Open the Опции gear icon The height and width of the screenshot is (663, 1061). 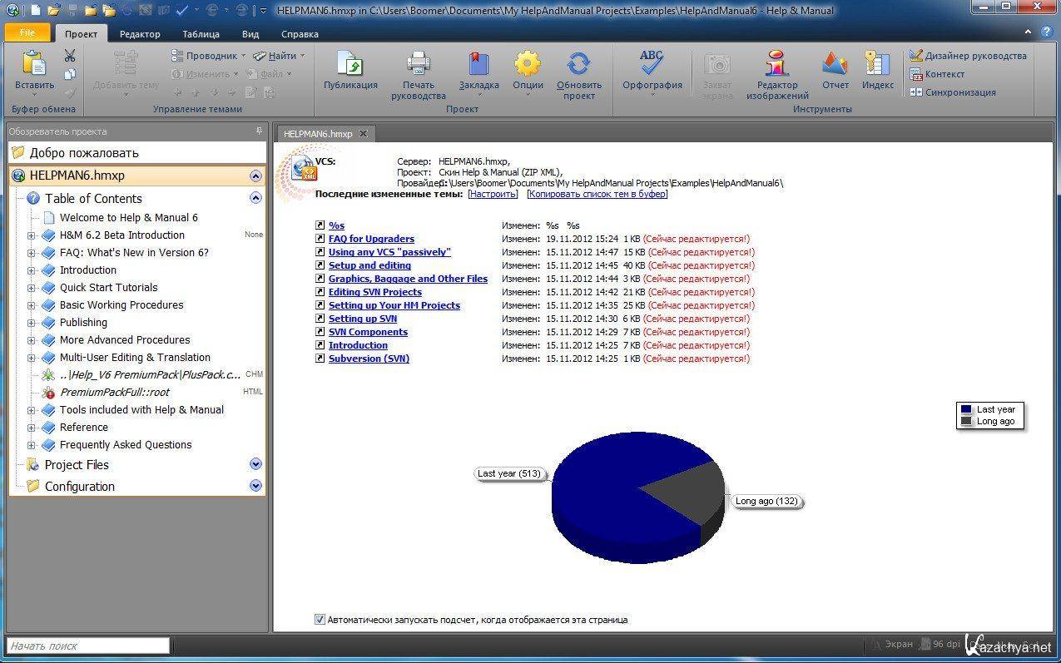(x=528, y=65)
